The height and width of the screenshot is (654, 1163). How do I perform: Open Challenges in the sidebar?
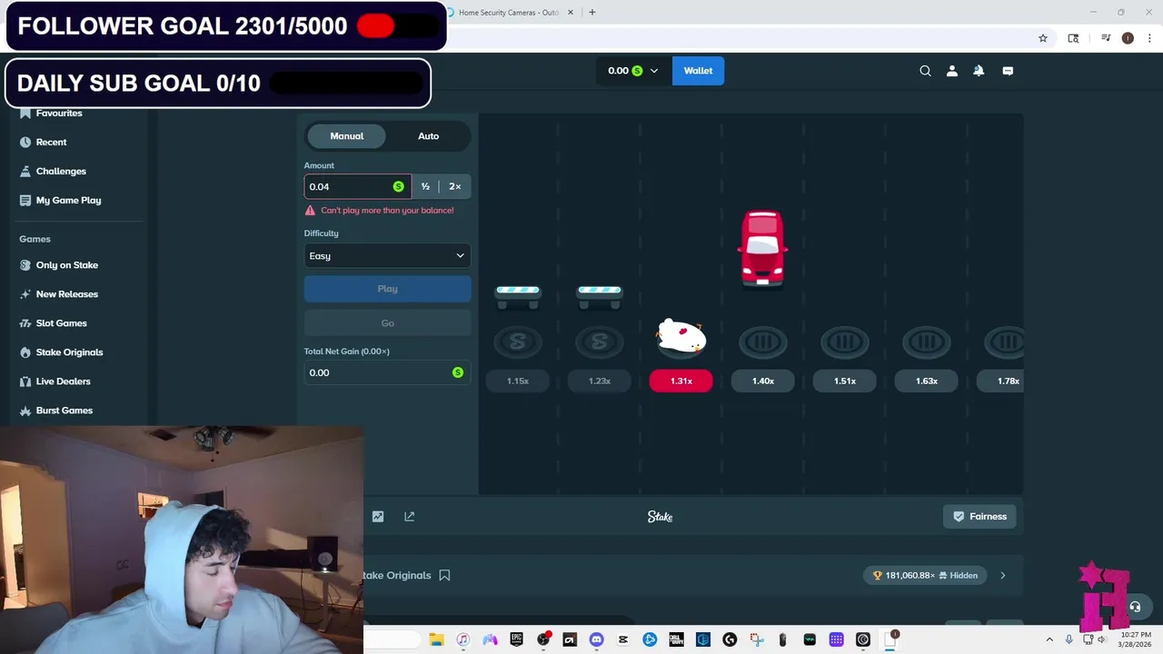(61, 171)
